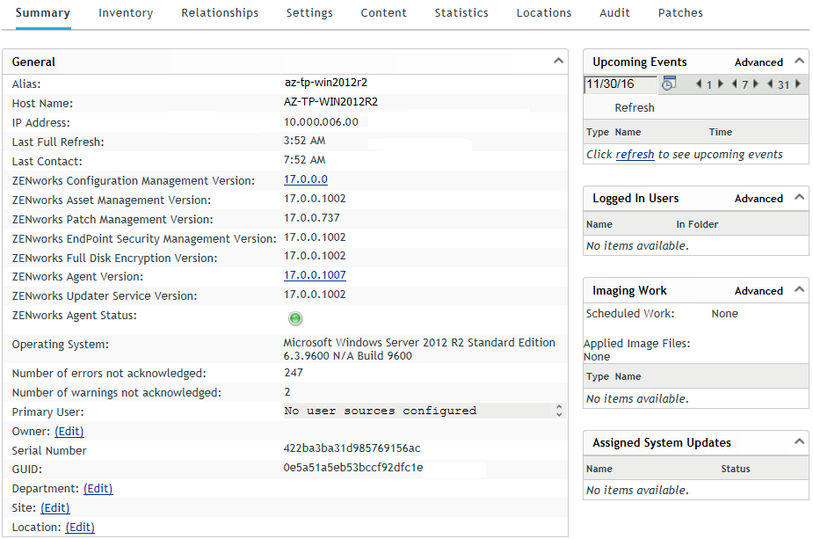Collapse the General panel

pos(557,62)
